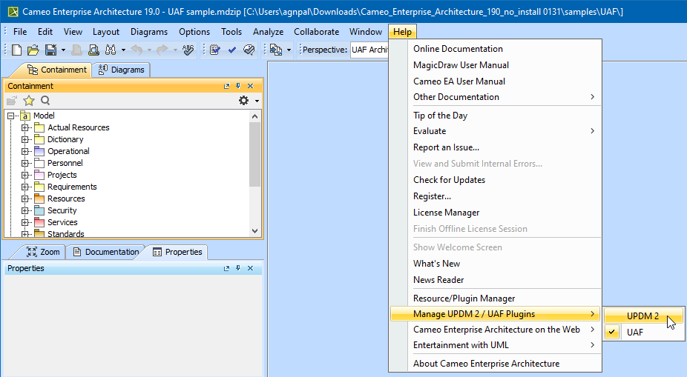This screenshot has width=687, height=377.
Task: Select the Security package in tree
Action: [x=62, y=210]
